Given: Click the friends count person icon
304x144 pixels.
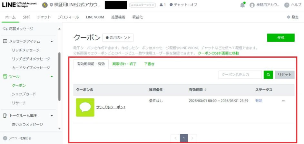Looking at the screenshot, I should tap(161, 5).
